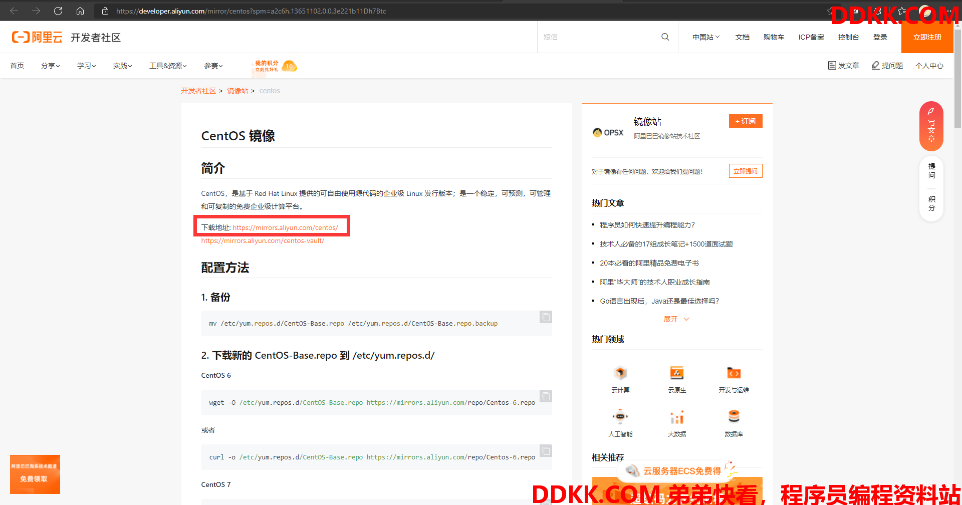Click the site lock icon in address bar
This screenshot has width=962, height=505.
pos(105,11)
